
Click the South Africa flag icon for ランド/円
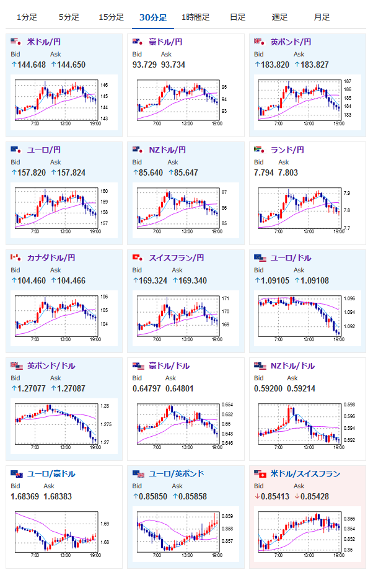click(x=260, y=150)
